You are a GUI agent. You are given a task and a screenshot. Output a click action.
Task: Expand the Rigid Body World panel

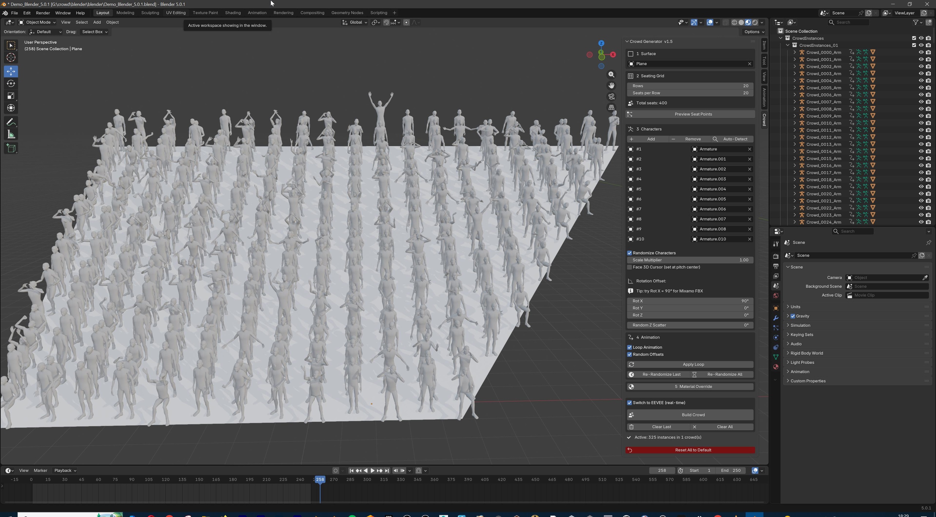[807, 353]
